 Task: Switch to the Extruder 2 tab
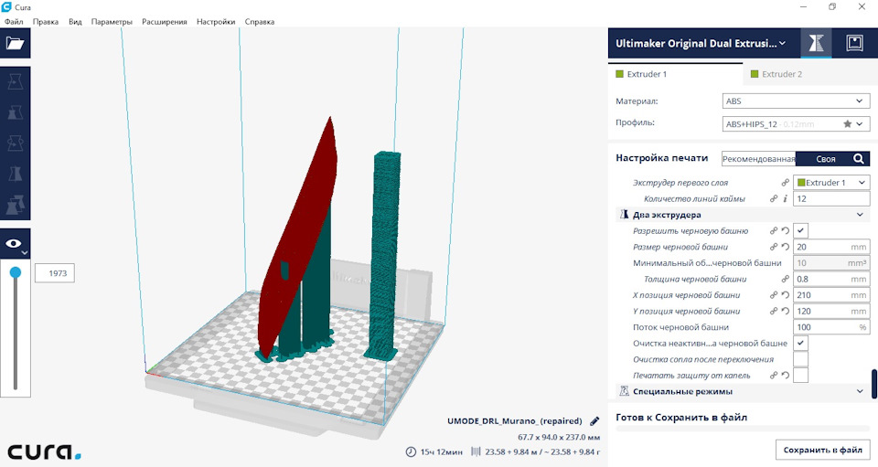coord(810,74)
